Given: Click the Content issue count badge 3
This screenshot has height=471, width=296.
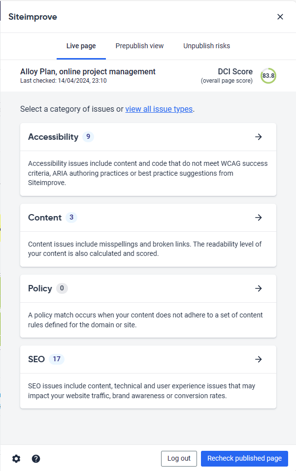Looking at the screenshot, I should (71, 218).
